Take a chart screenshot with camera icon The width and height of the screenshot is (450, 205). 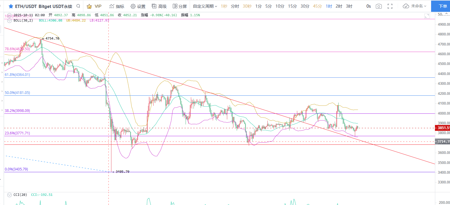click(x=378, y=6)
